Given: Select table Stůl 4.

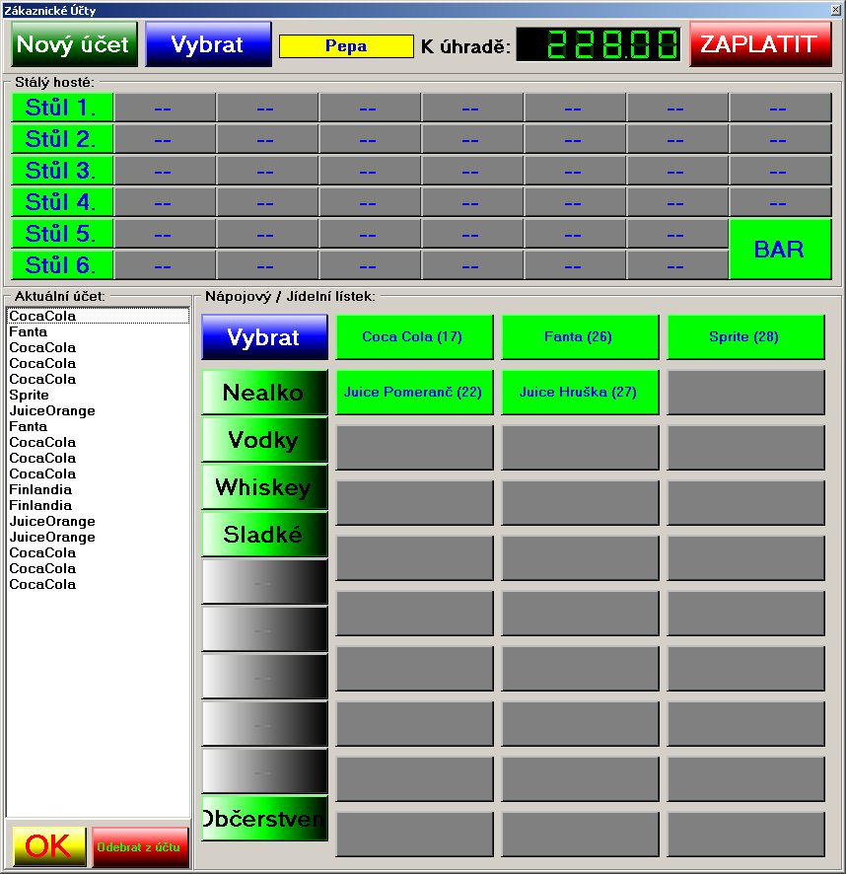Looking at the screenshot, I should [x=62, y=202].
